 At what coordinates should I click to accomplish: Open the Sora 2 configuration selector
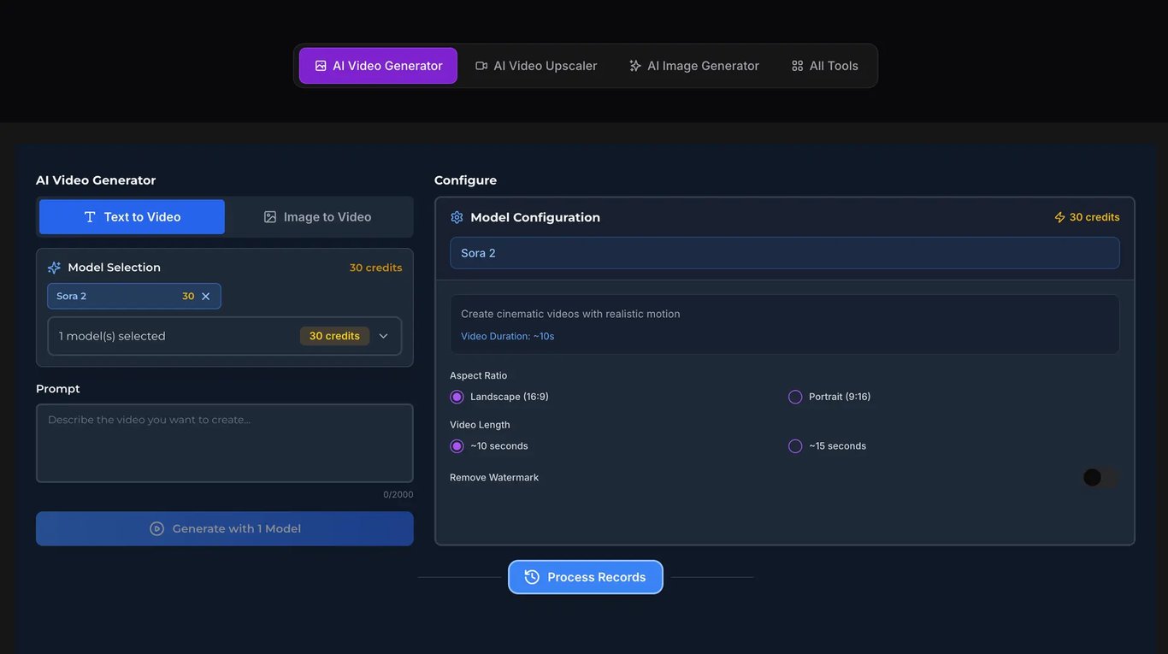pyautogui.click(x=785, y=253)
